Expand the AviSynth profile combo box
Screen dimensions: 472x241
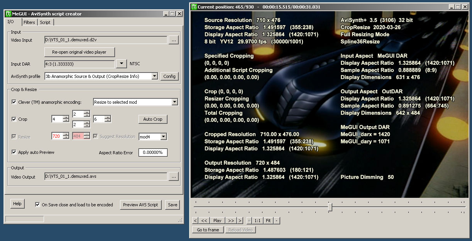click(155, 76)
